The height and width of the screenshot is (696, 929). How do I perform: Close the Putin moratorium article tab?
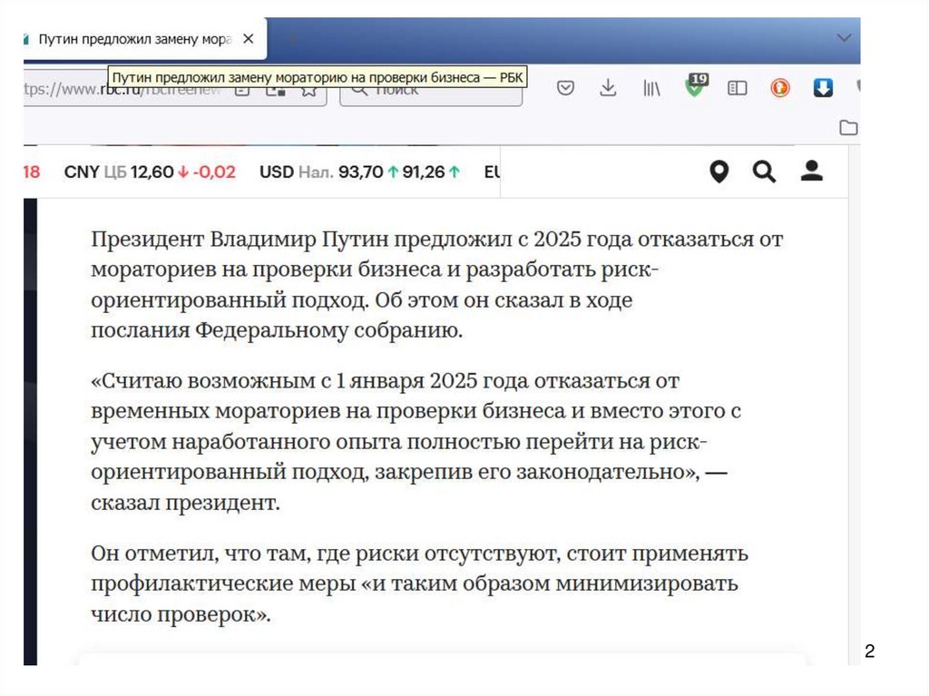click(249, 38)
